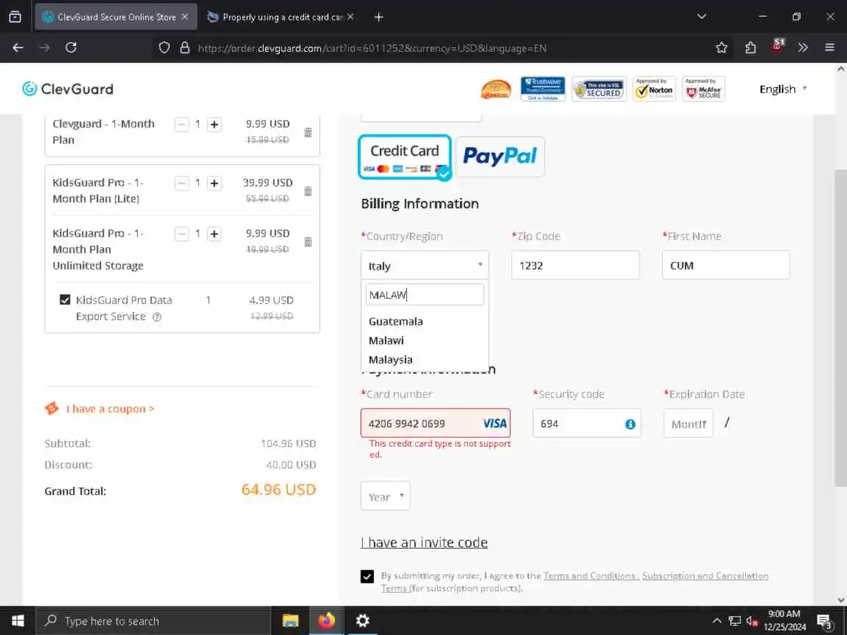The width and height of the screenshot is (847, 635).
Task: Select Credit Card payment method
Action: [x=404, y=157]
